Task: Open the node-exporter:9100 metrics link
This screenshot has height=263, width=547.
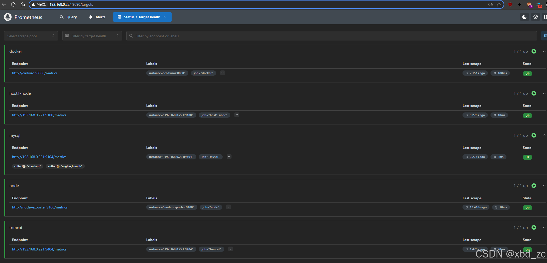Action: pyautogui.click(x=40, y=207)
